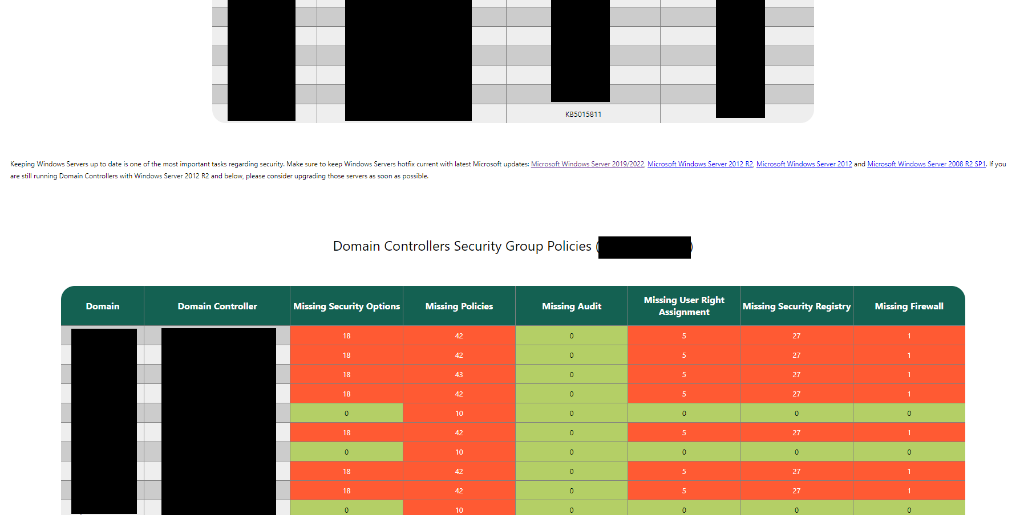Click the Domain Controllers Security Group Policies heading
This screenshot has height=515, width=1032.
(512, 246)
